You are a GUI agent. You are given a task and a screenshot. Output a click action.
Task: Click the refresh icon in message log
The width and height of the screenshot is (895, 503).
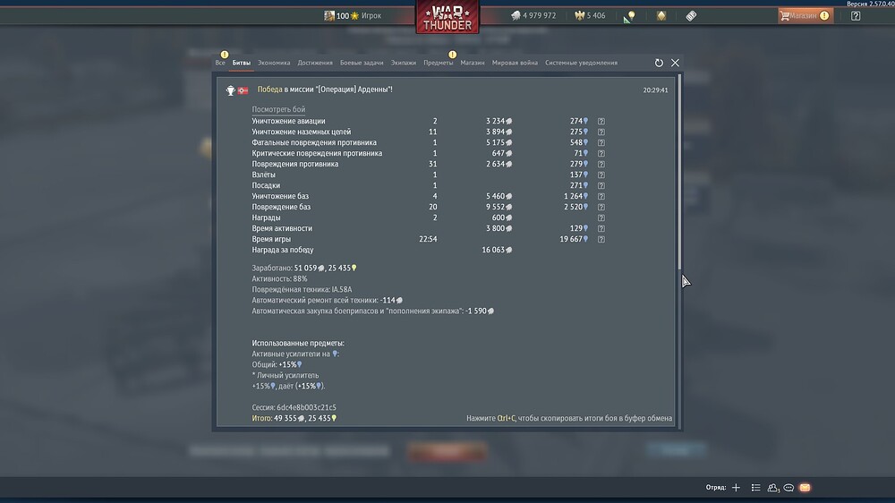coord(659,63)
